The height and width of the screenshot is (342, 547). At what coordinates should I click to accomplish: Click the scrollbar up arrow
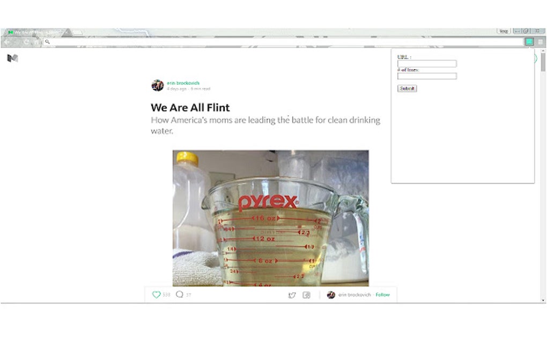[543, 51]
